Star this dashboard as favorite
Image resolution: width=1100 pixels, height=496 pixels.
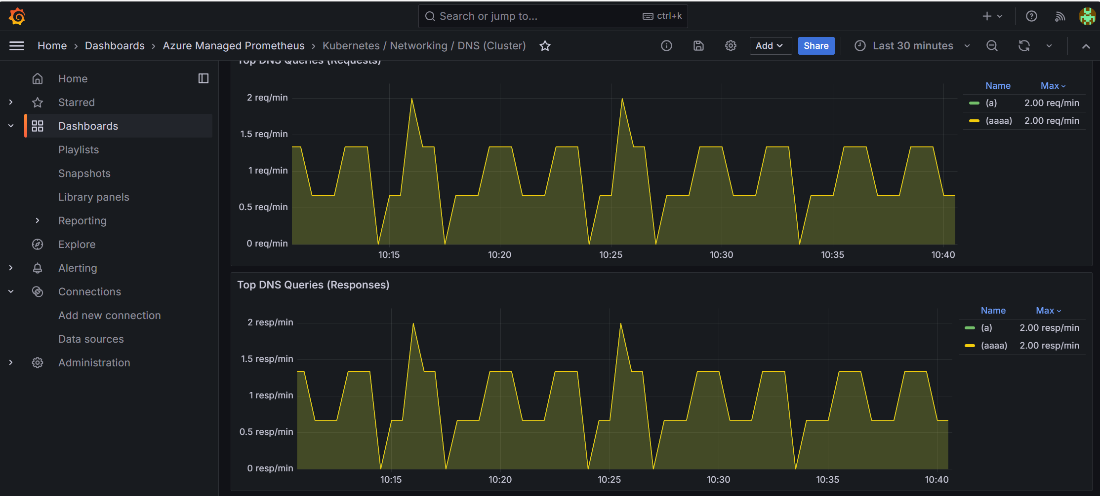(x=545, y=46)
